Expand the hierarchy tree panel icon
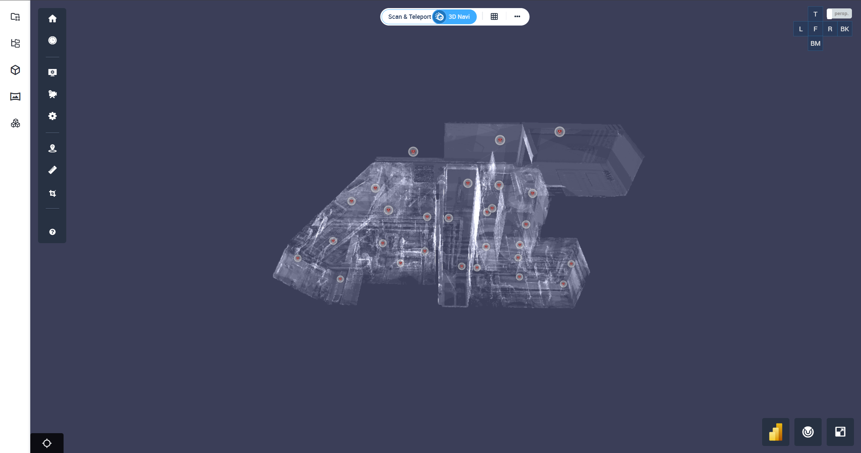861x453 pixels. tap(15, 43)
